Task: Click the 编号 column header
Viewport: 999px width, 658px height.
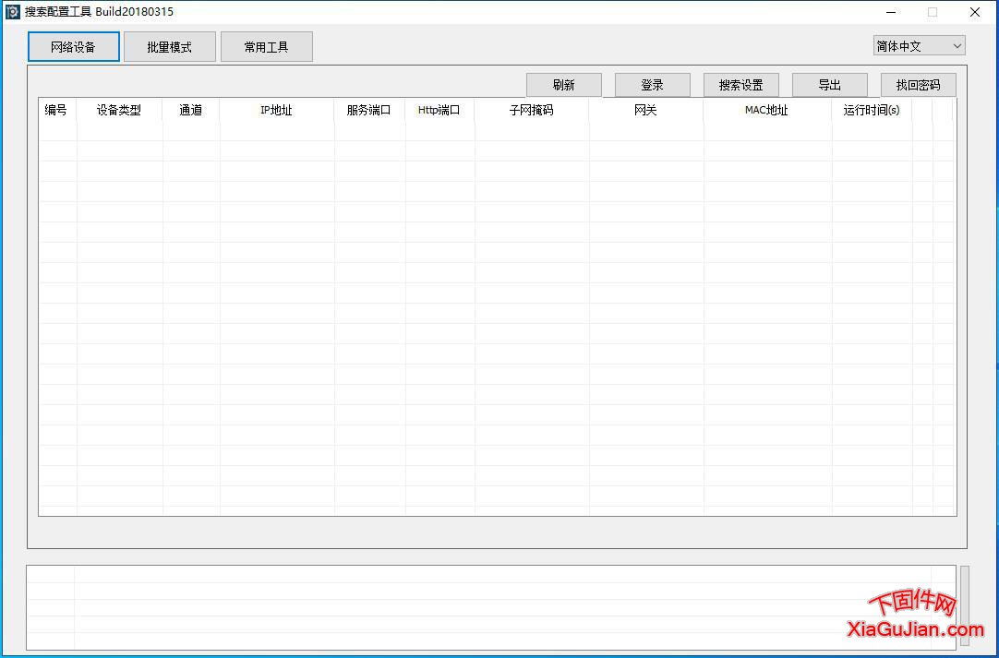Action: pos(55,109)
